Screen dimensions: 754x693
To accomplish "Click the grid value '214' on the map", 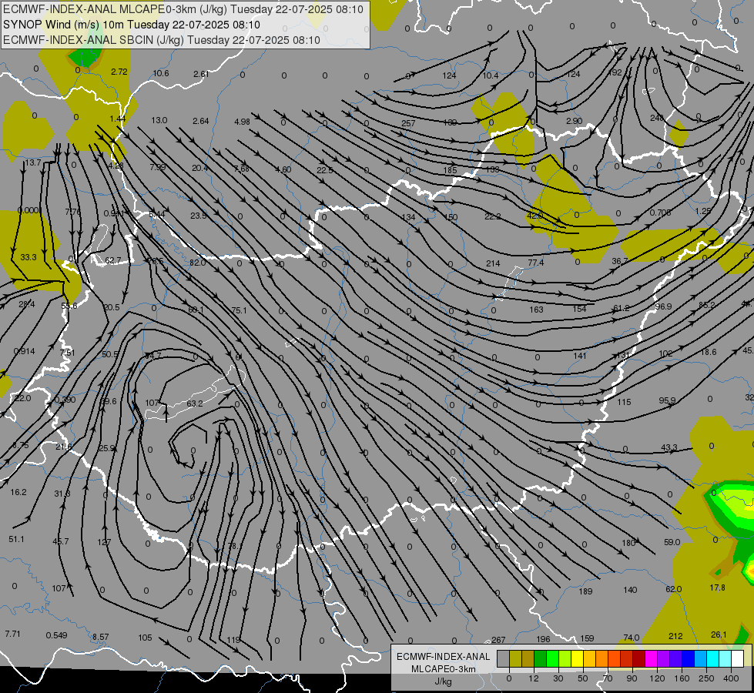I will coord(493,263).
